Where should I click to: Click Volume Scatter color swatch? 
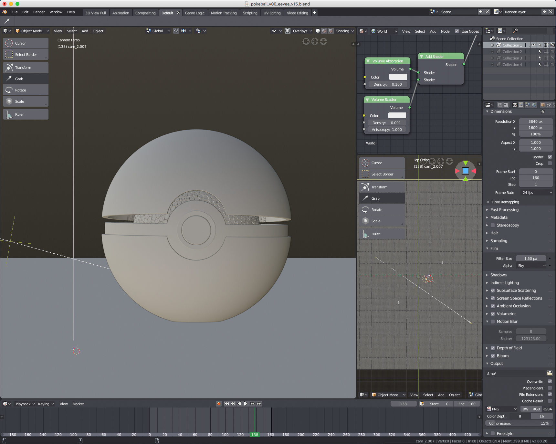(397, 115)
